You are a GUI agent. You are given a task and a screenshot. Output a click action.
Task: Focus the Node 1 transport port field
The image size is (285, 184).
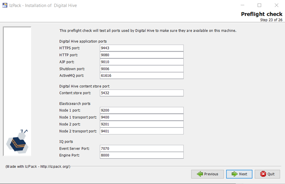coord(142,117)
